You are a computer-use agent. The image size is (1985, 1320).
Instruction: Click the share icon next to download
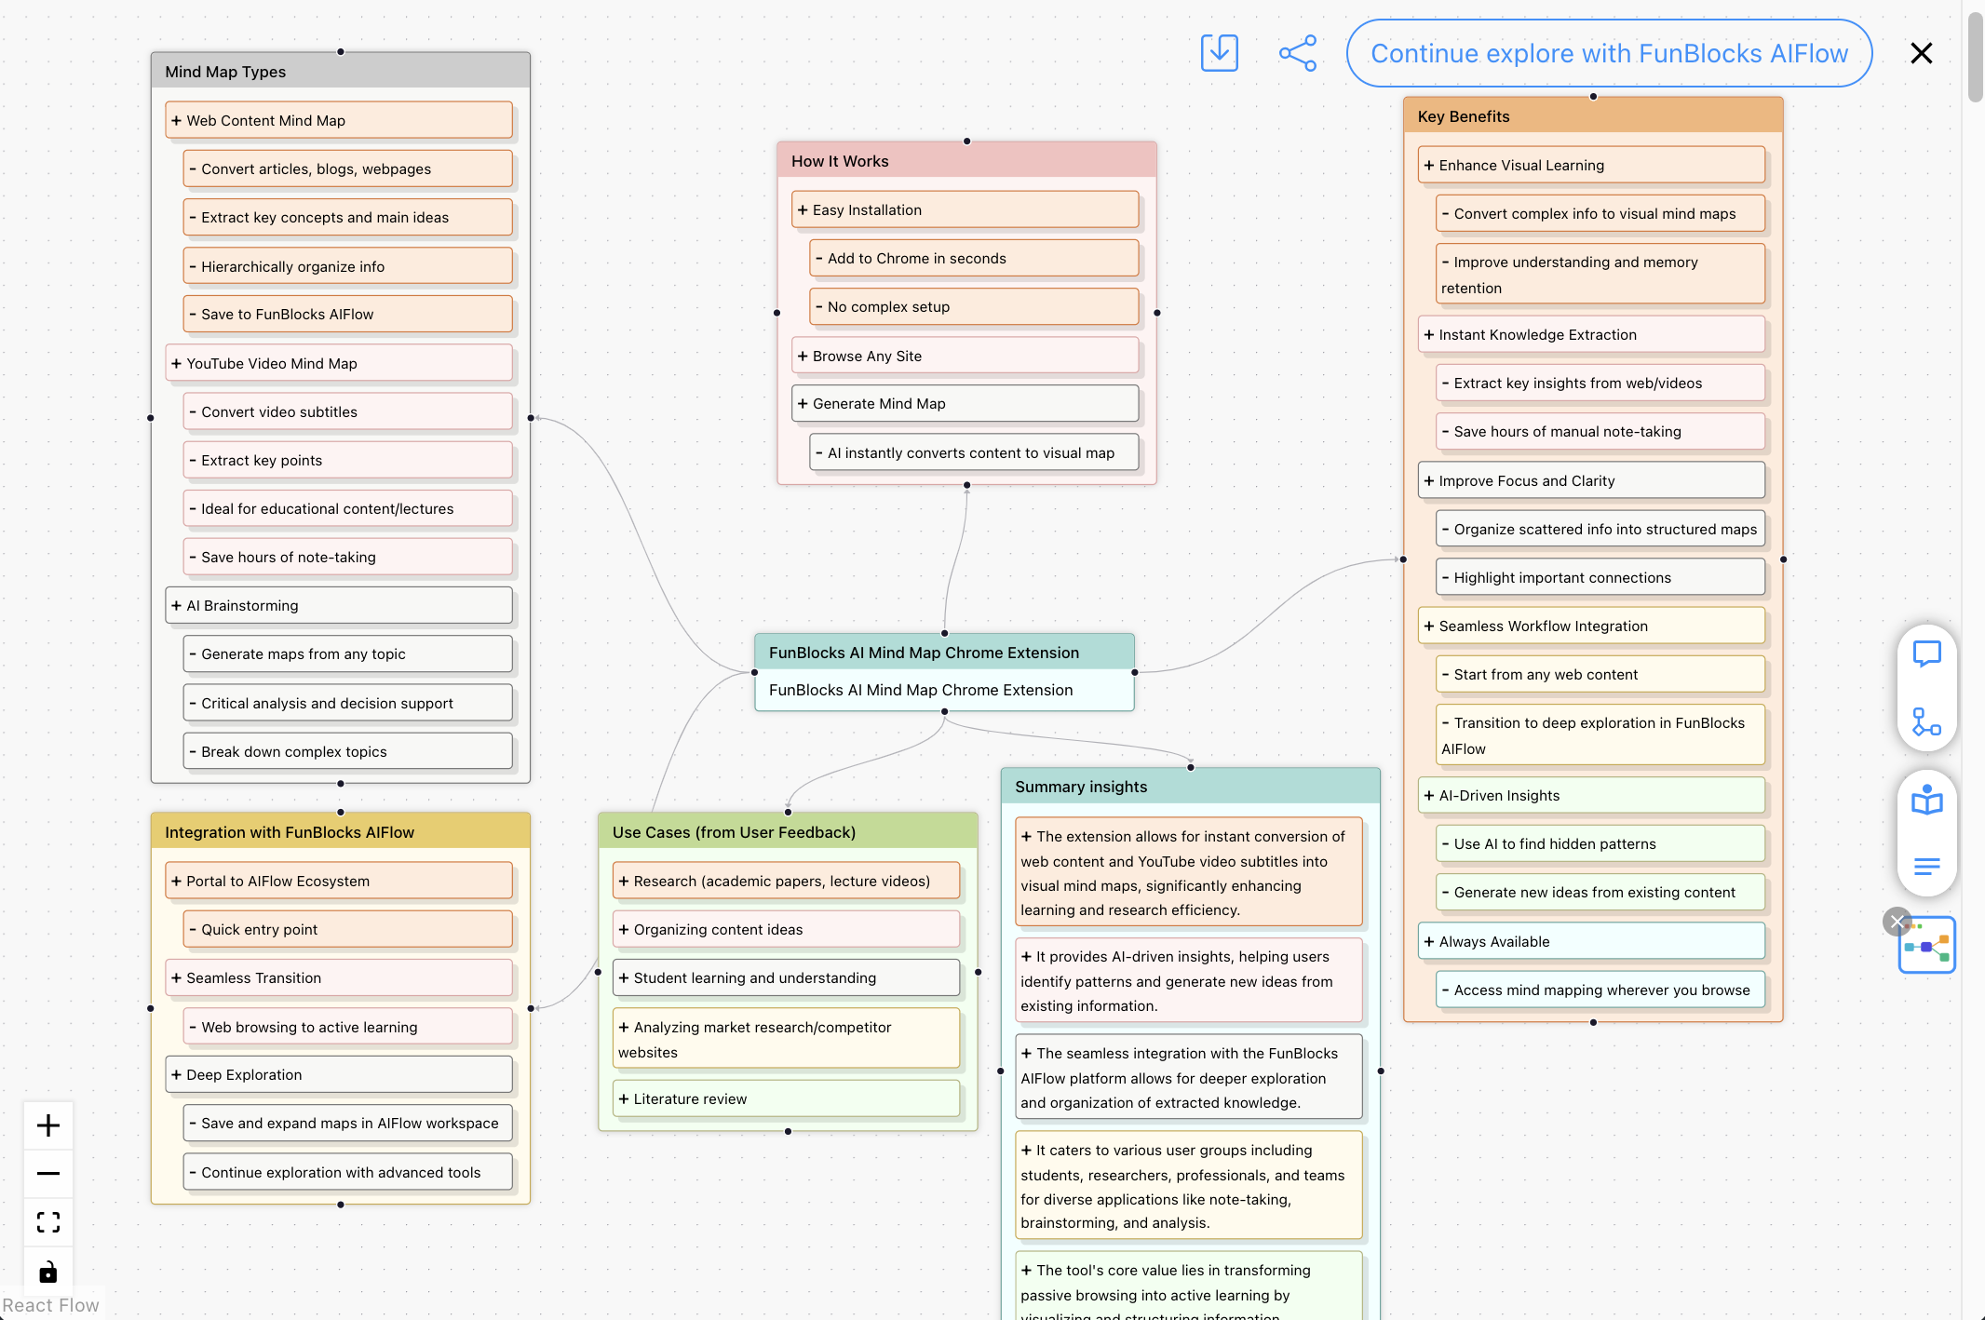[x=1297, y=53]
